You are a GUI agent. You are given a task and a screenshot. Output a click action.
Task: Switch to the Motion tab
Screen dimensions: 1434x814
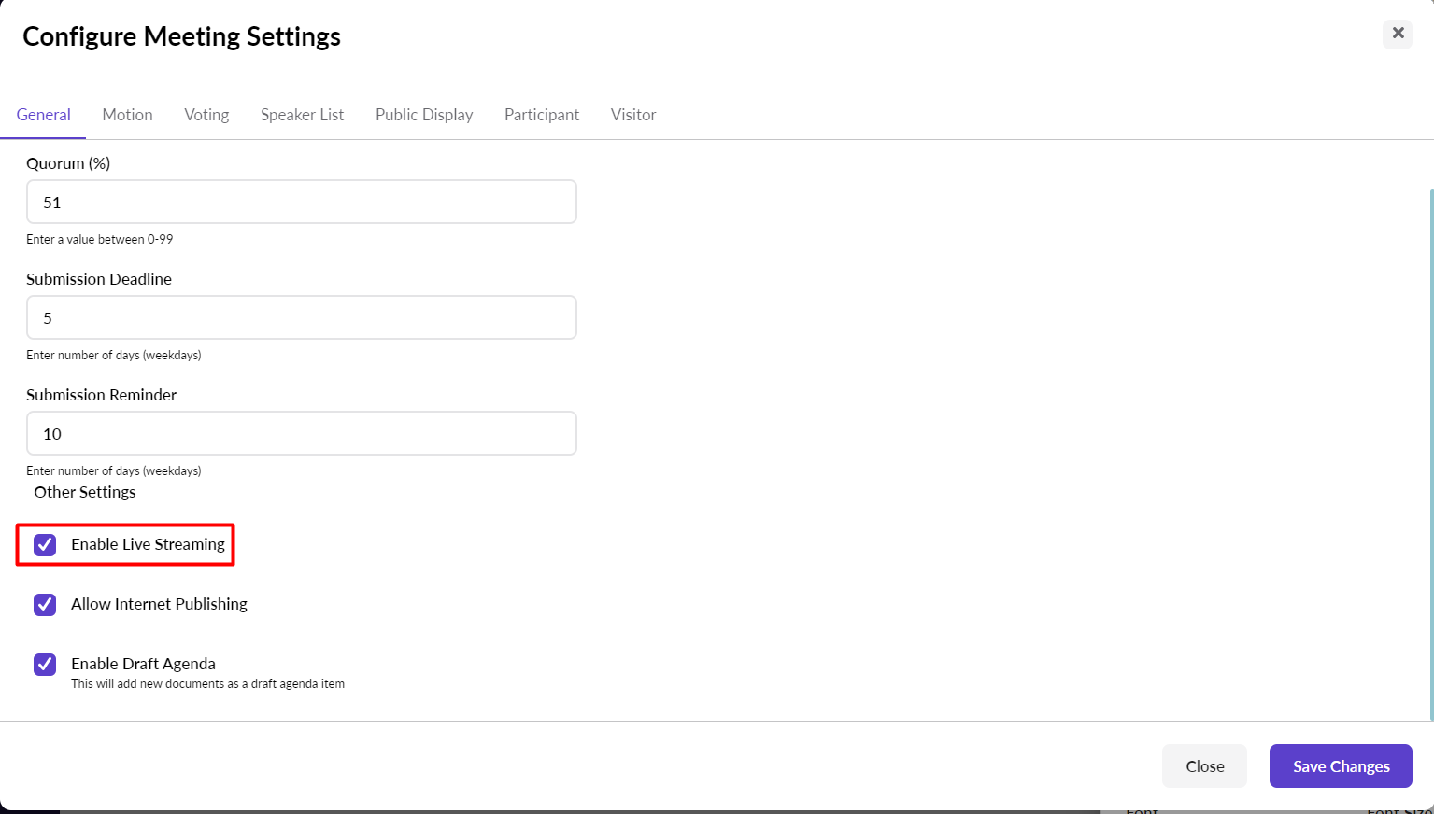tap(127, 115)
